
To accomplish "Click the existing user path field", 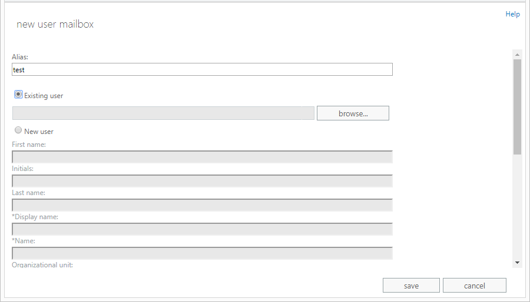I will (163, 113).
